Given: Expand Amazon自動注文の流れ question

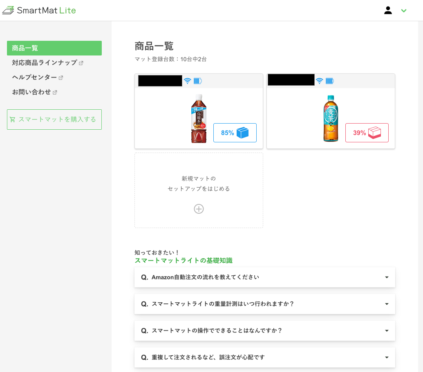Looking at the screenshot, I should click(x=265, y=277).
